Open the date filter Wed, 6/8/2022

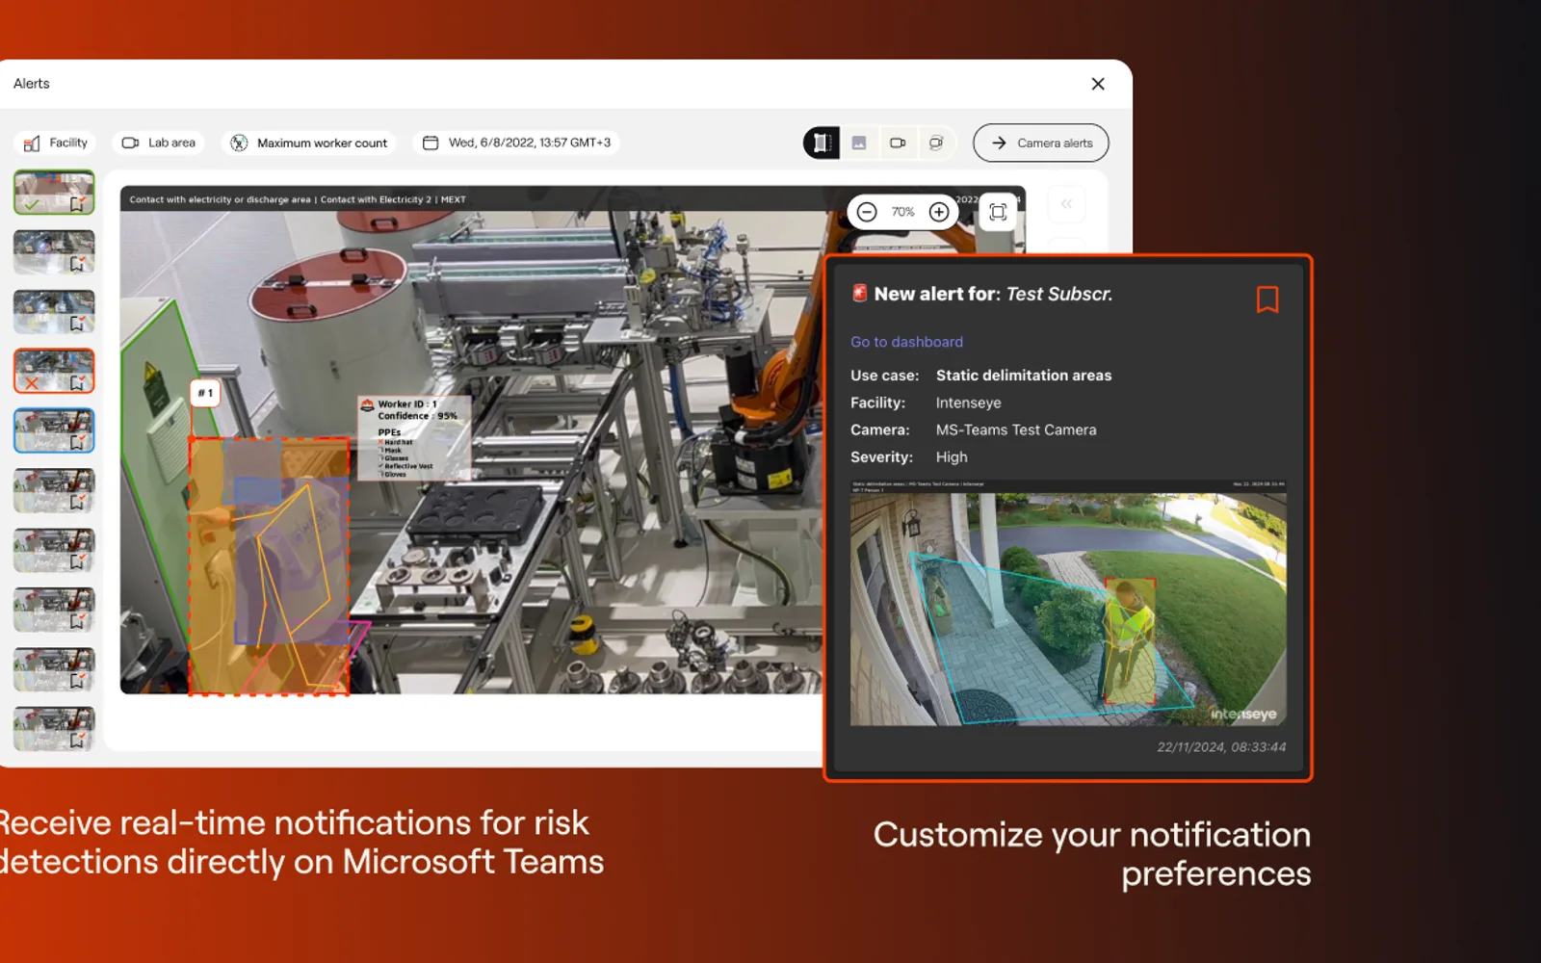517,143
